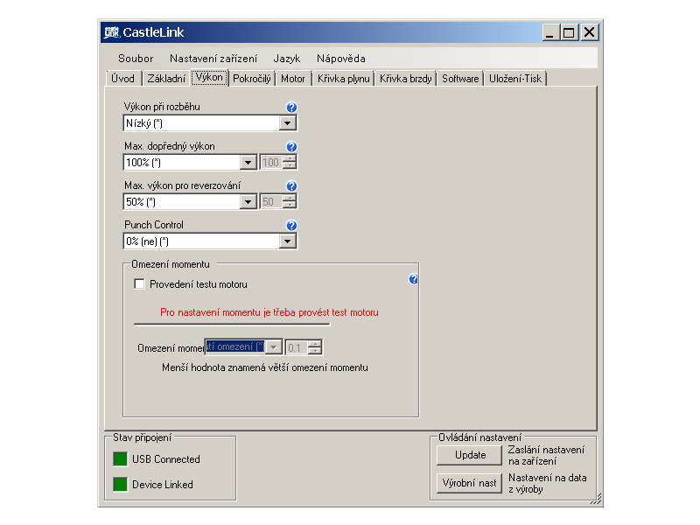Expand the Punch Control dropdown
The height and width of the screenshot is (525, 700).
click(287, 241)
